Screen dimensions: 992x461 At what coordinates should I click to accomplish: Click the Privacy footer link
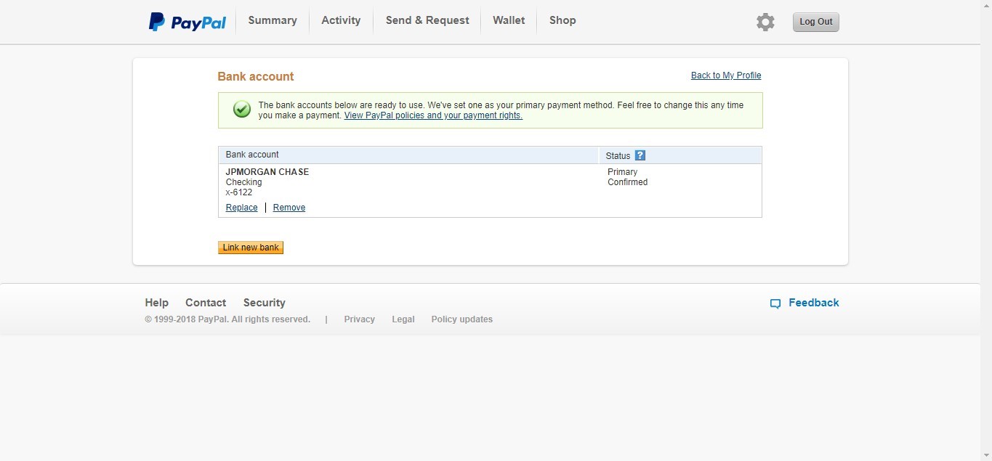coord(359,319)
